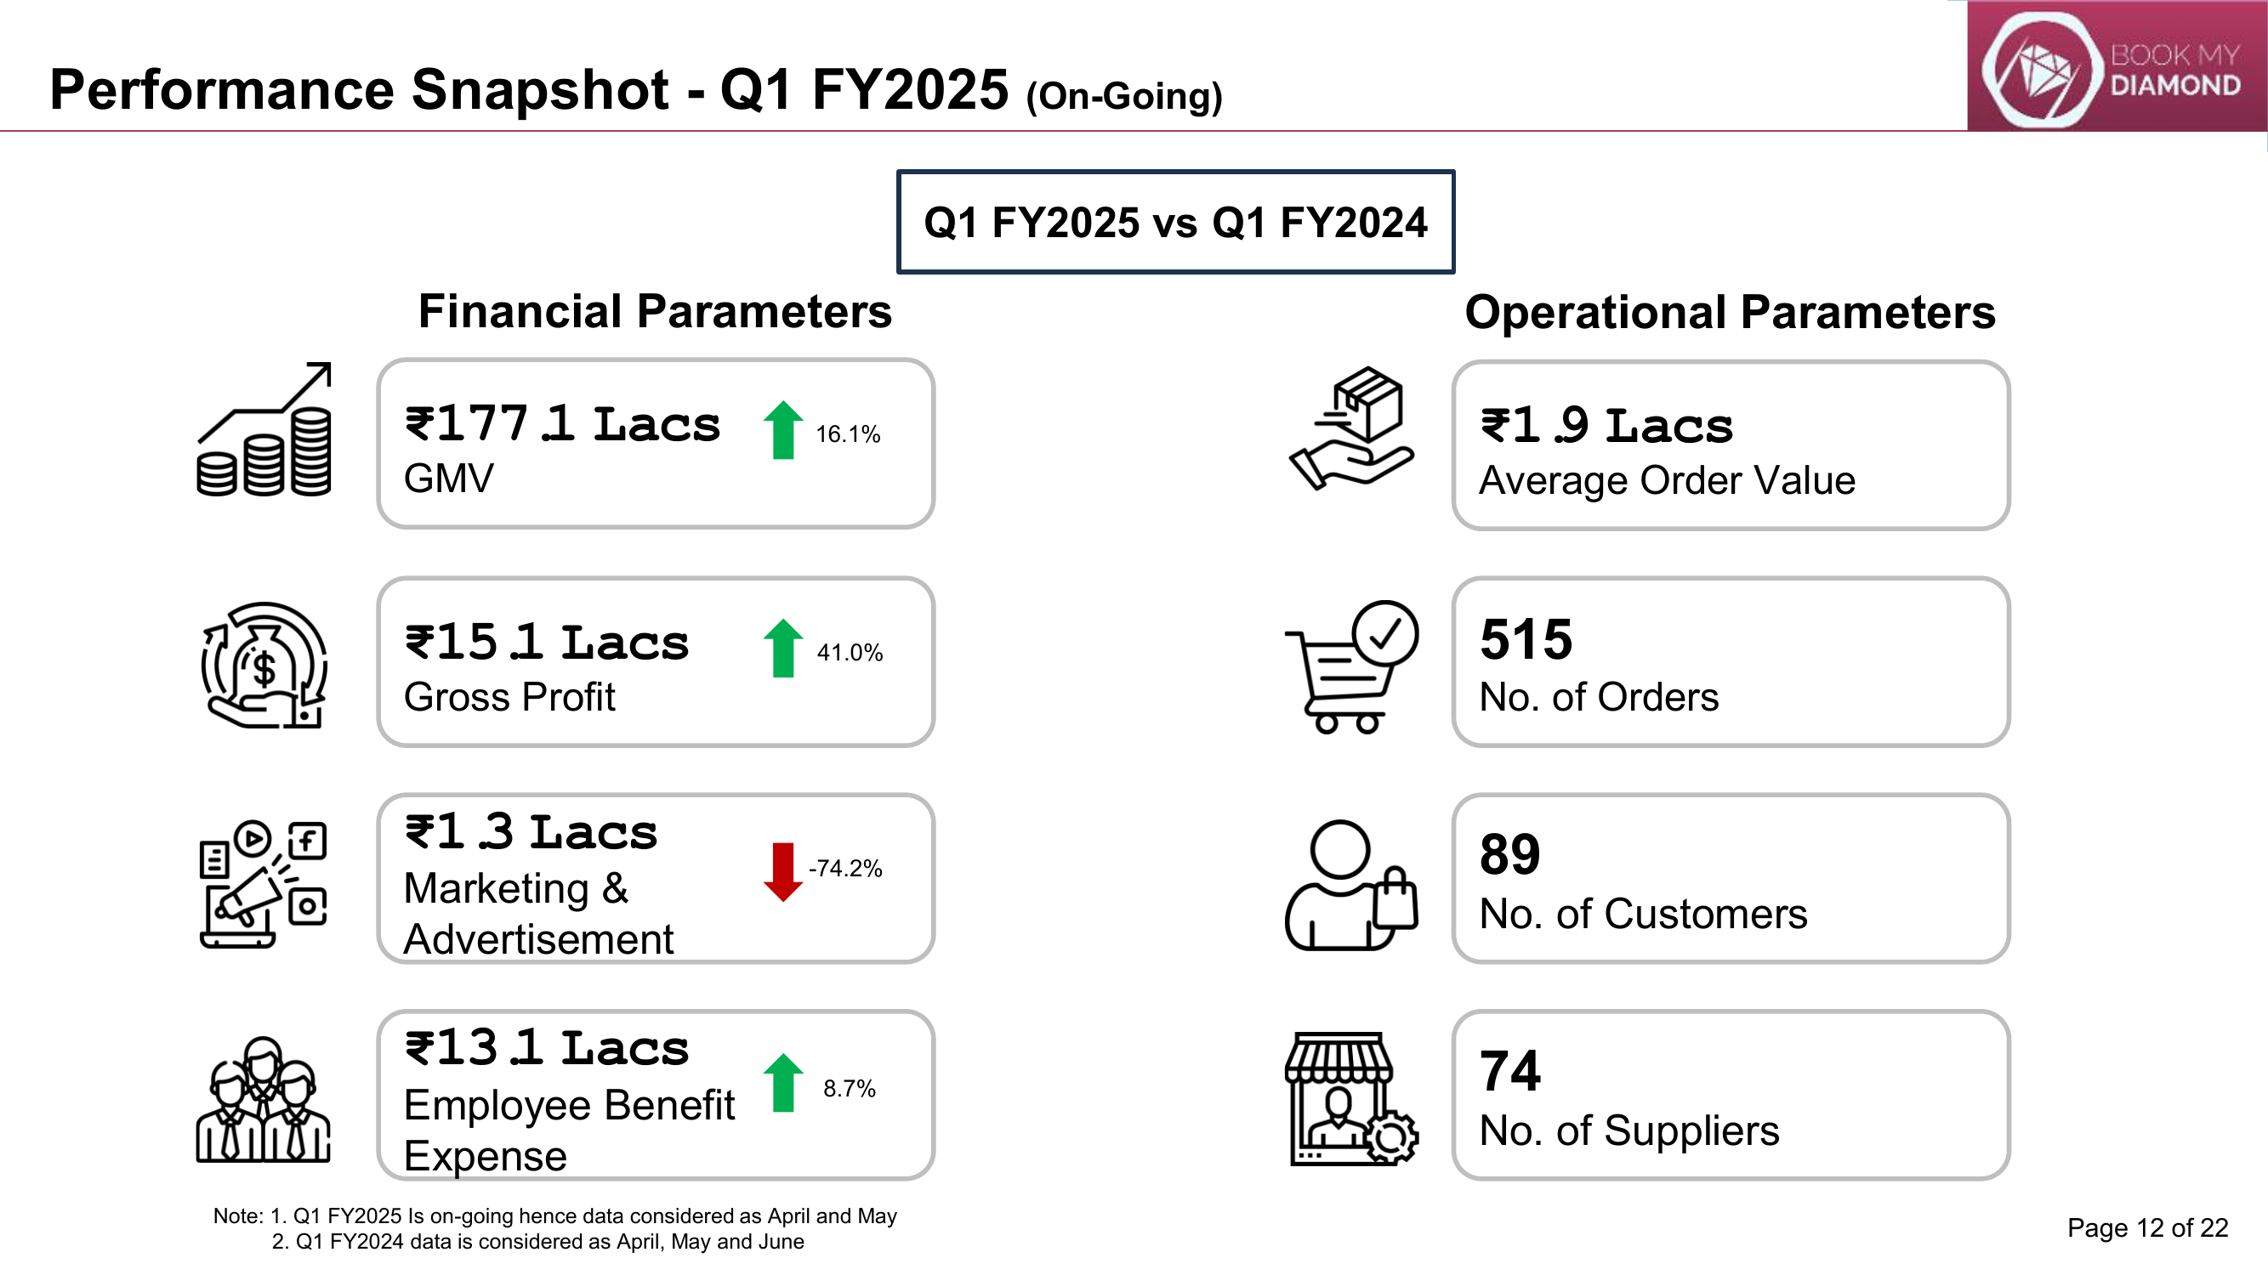2268x1275 pixels.
Task: Select the 74 No. of Suppliers card
Action: pyautogui.click(x=1731, y=1095)
